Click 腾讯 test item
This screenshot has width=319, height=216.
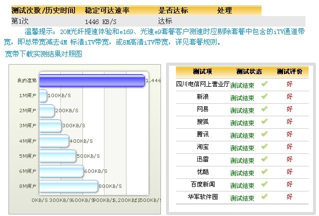click(202, 134)
